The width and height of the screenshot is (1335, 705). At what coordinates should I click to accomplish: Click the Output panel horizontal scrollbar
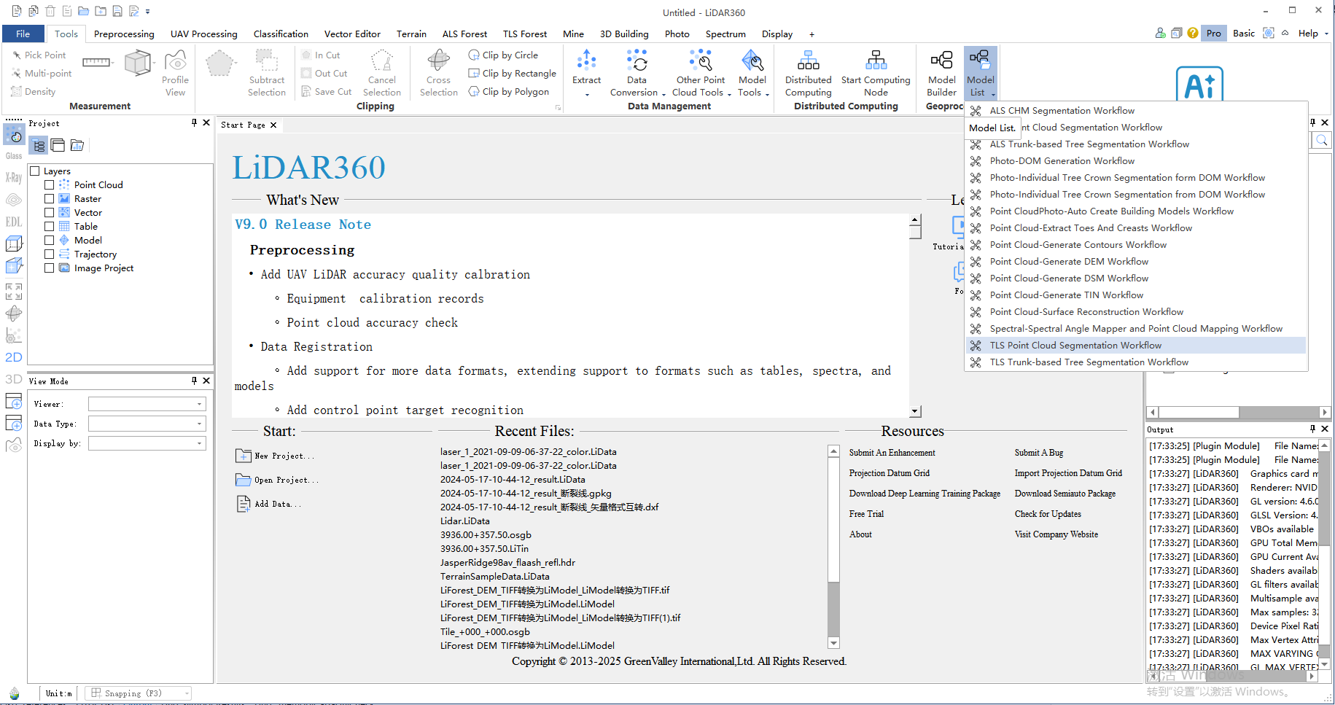click(x=1232, y=676)
